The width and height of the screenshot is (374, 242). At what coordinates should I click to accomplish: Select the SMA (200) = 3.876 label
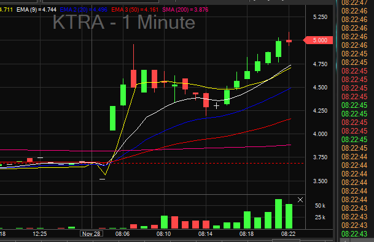[185, 10]
